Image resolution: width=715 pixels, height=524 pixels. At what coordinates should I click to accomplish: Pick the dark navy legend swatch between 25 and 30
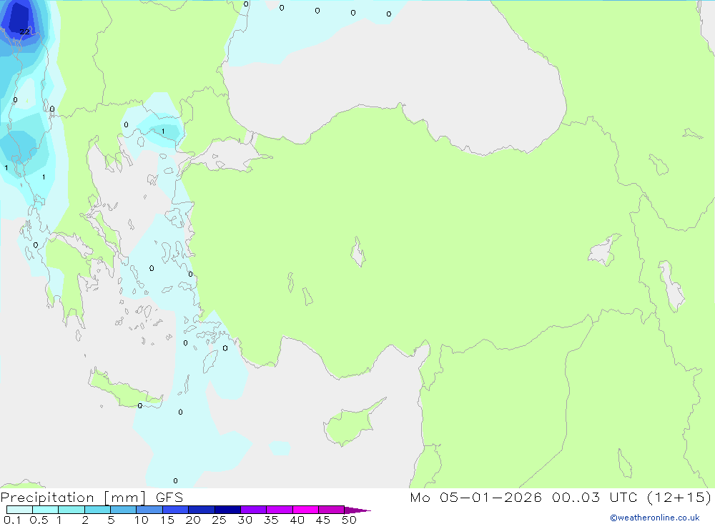tap(227, 510)
